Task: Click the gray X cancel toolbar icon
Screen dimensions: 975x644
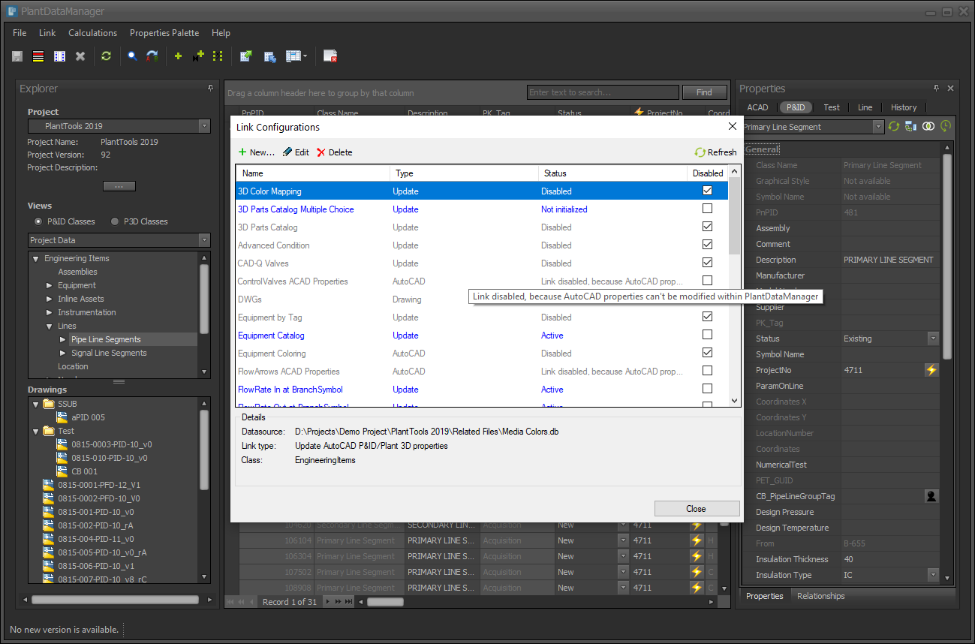Action: tap(80, 56)
